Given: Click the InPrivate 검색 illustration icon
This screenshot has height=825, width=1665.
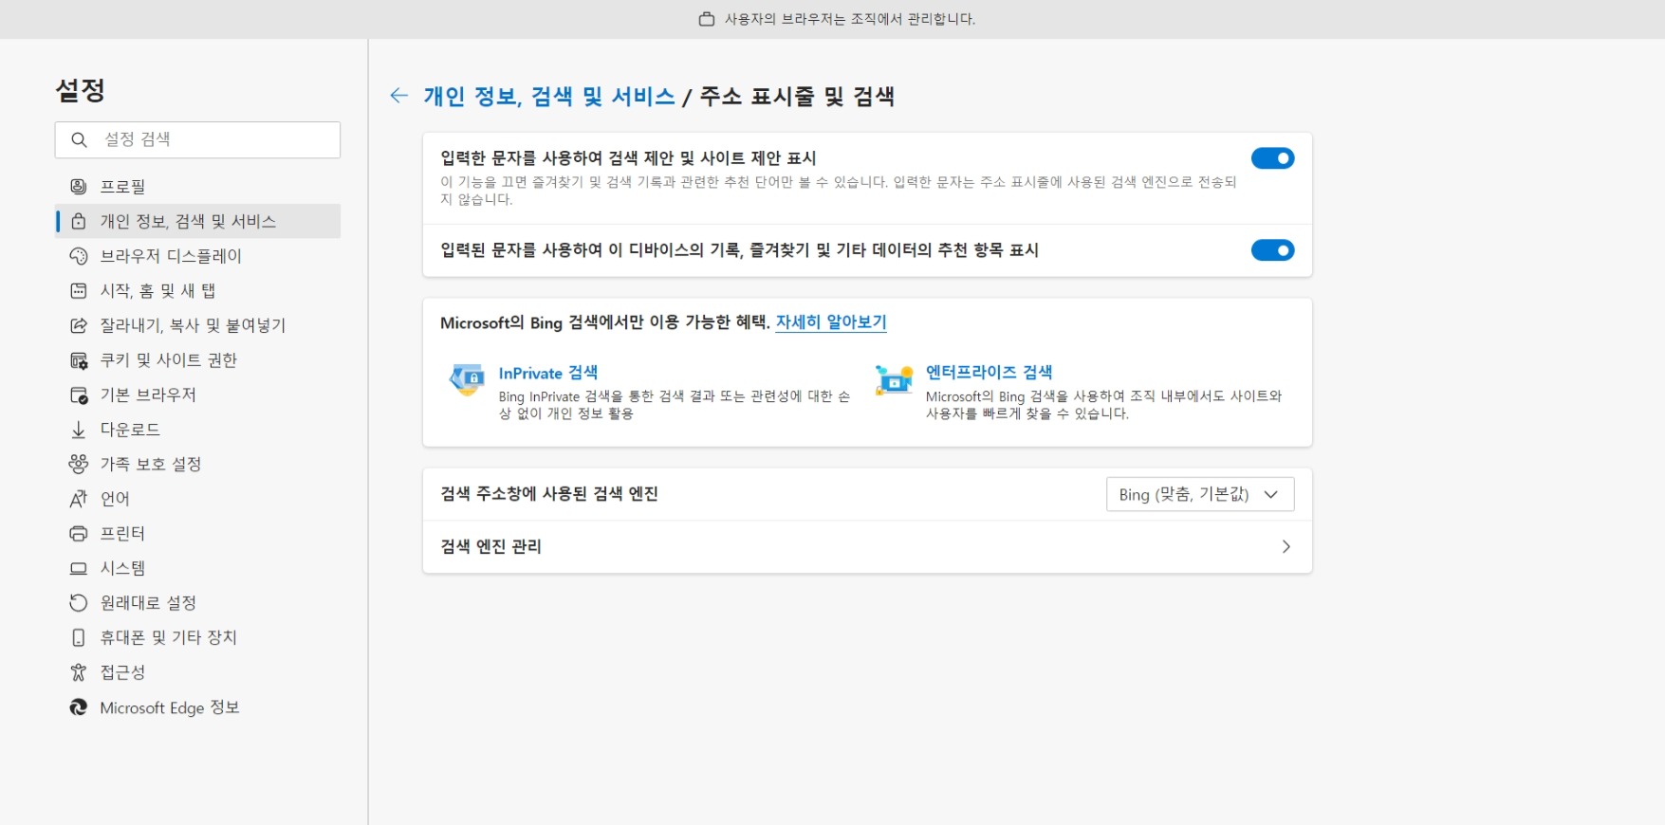Looking at the screenshot, I should tap(467, 380).
